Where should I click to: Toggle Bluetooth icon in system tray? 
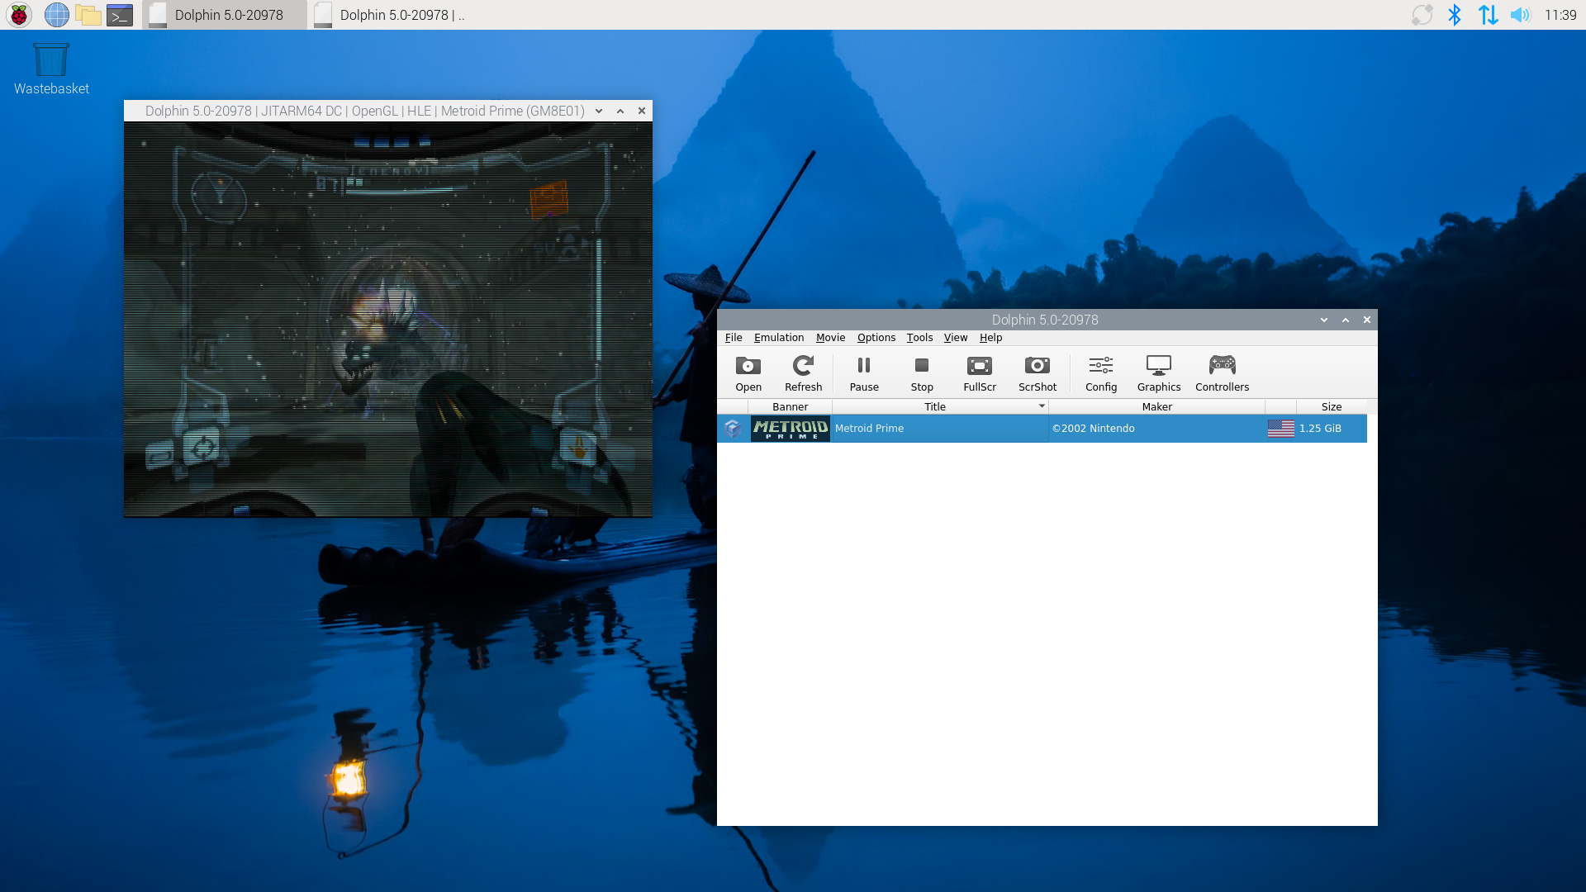coord(1454,14)
